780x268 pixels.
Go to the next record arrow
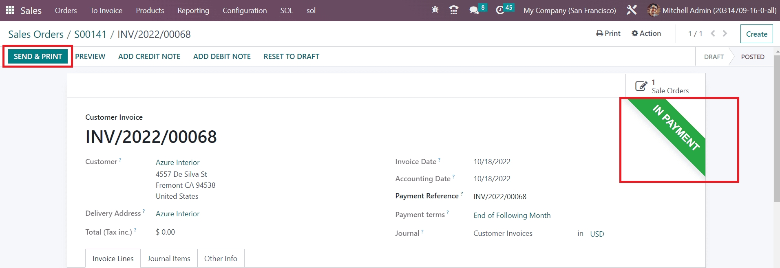point(725,34)
